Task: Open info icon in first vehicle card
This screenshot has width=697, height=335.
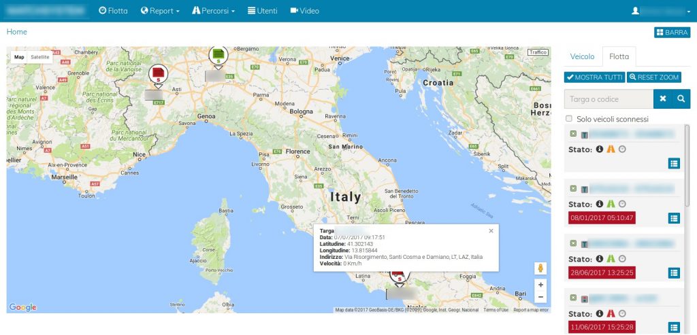Action: (x=599, y=149)
